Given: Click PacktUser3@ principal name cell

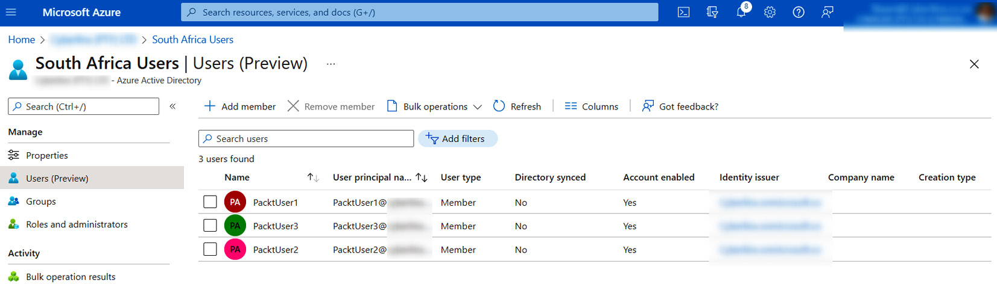Looking at the screenshot, I should pyautogui.click(x=382, y=226).
